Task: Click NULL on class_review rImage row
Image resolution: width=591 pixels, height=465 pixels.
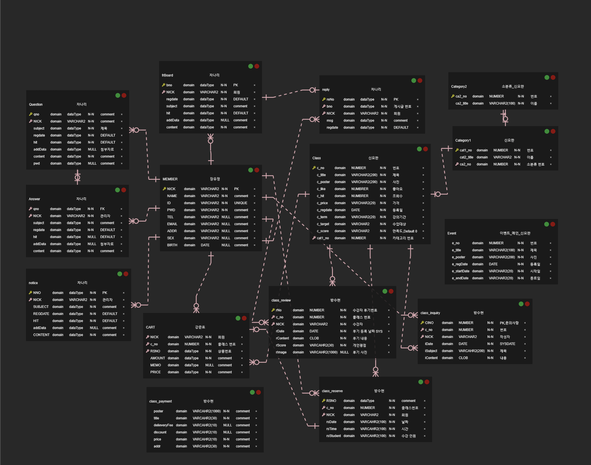Action: 344,352
